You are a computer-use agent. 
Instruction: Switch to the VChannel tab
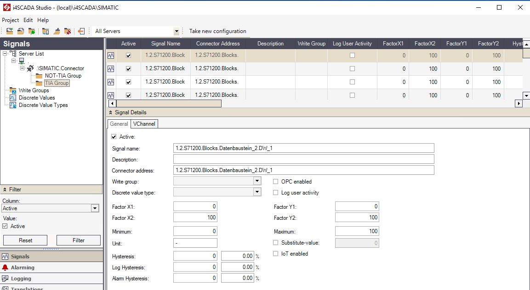pyautogui.click(x=144, y=124)
